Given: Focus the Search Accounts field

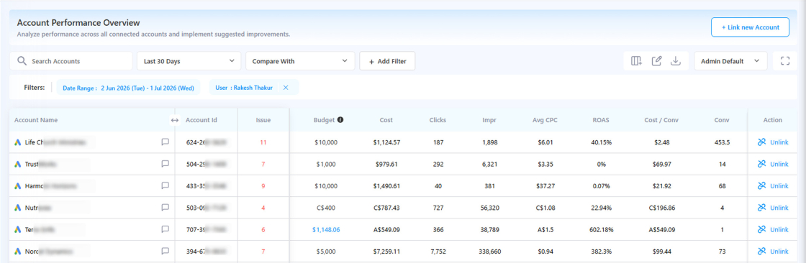Looking at the screenshot, I should point(71,61).
